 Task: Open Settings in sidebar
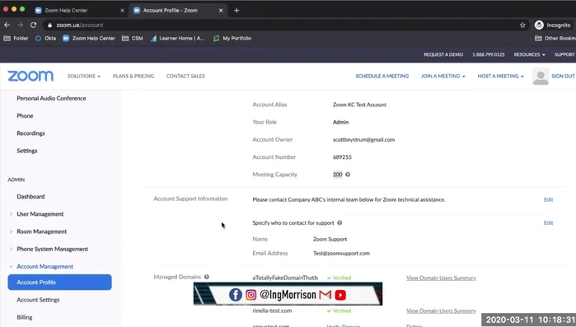coord(27,151)
